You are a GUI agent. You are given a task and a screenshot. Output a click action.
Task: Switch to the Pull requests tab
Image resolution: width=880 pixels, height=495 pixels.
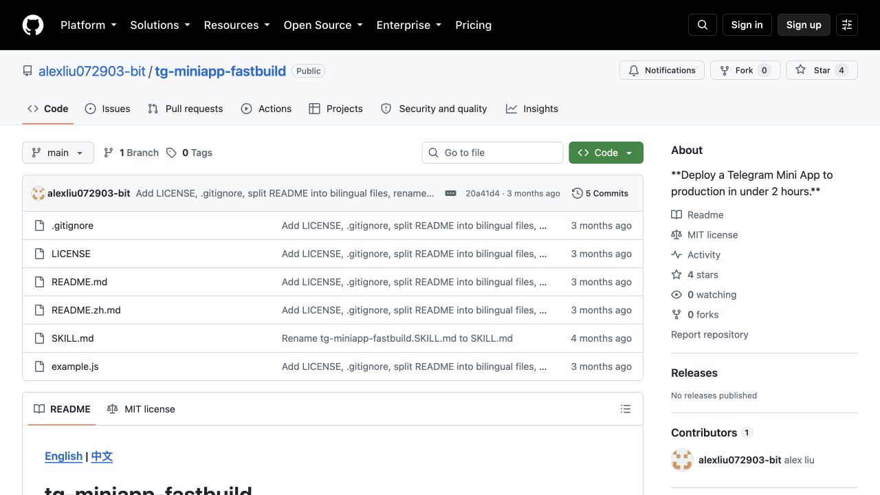tap(186, 109)
